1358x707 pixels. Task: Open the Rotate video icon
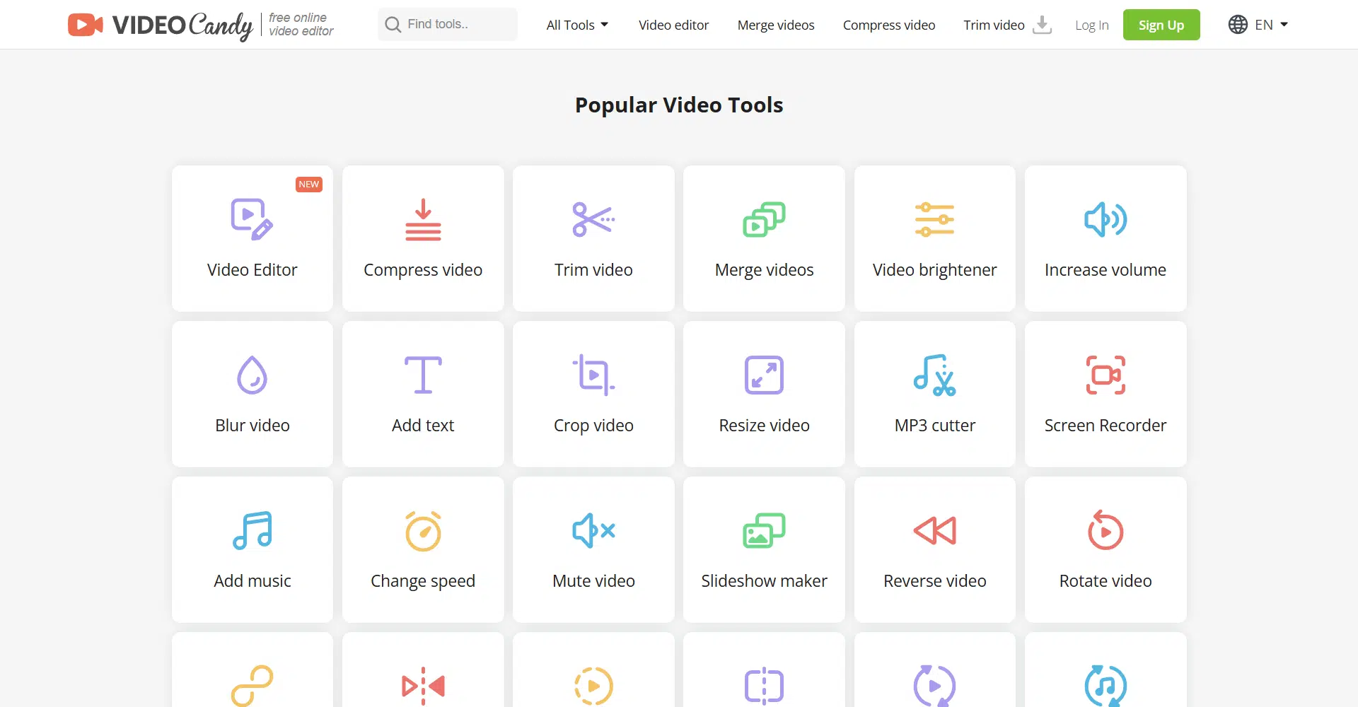(1105, 530)
